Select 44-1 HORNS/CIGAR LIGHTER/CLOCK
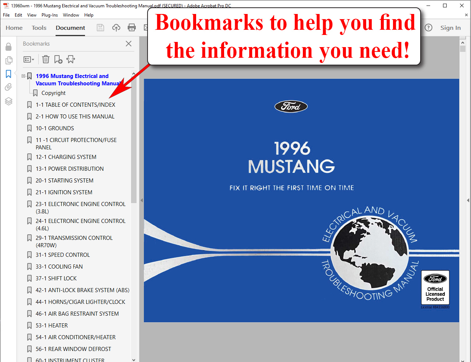The image size is (471, 362). tap(81, 302)
